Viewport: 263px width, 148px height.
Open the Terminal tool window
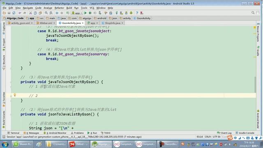14,133
